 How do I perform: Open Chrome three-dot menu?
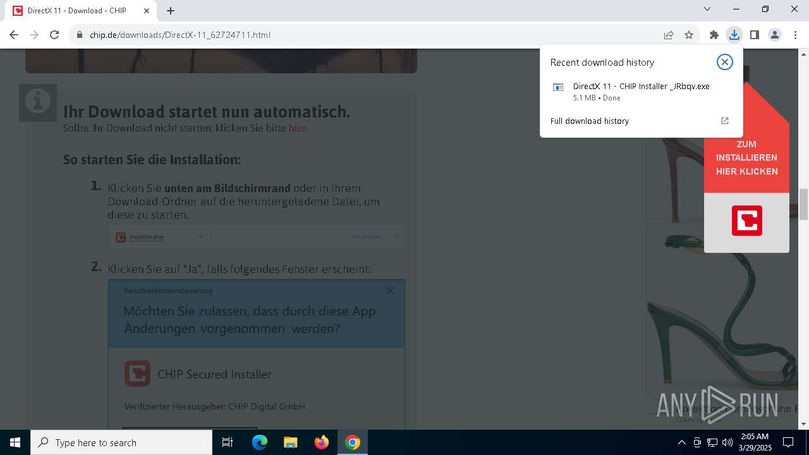795,35
